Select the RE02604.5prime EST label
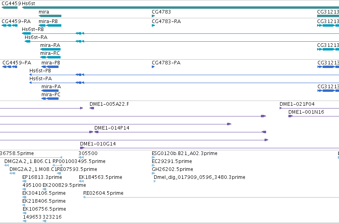The width and height of the screenshot is (339, 223). (103, 194)
